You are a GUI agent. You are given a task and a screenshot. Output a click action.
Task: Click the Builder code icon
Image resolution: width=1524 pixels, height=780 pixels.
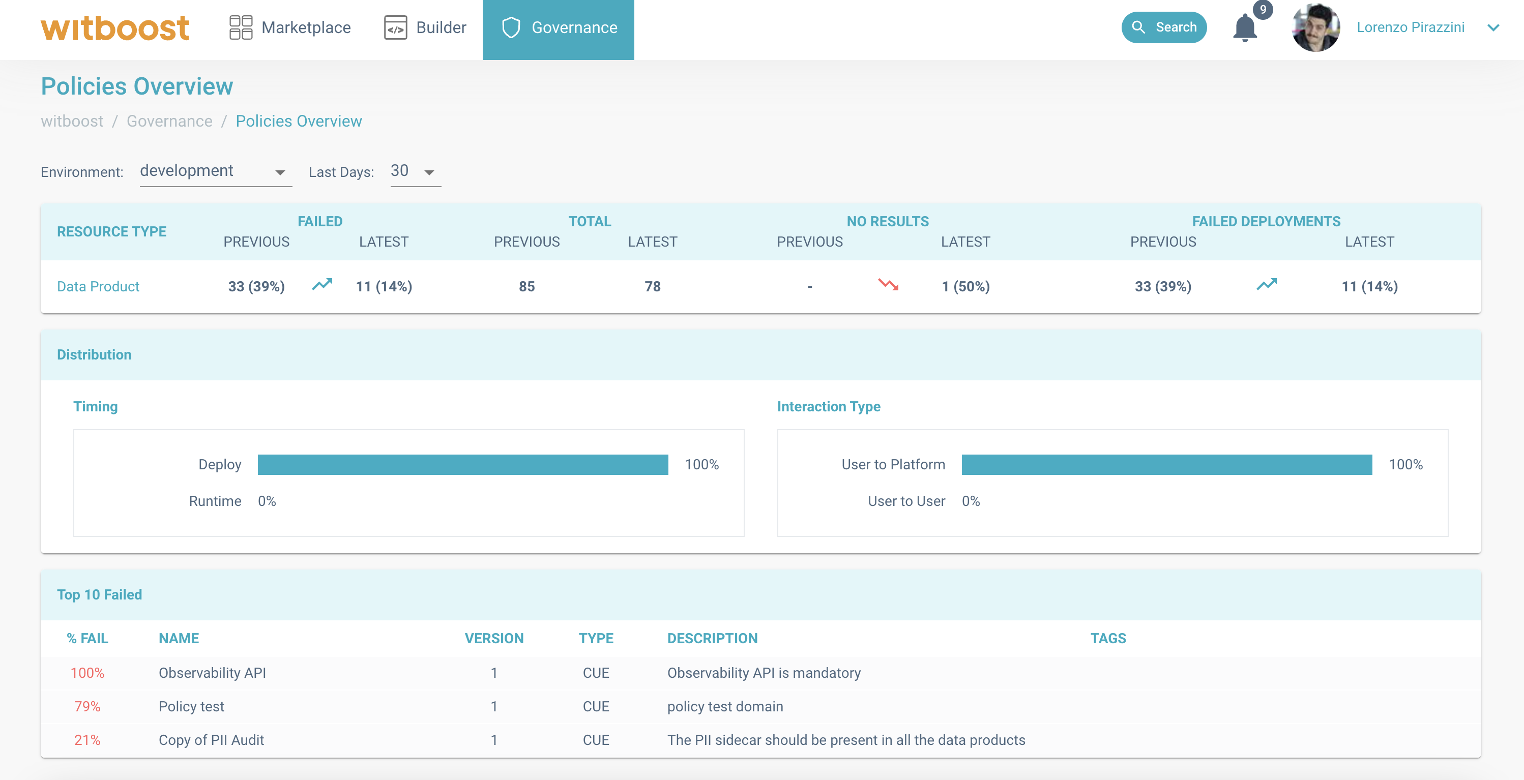coord(395,28)
